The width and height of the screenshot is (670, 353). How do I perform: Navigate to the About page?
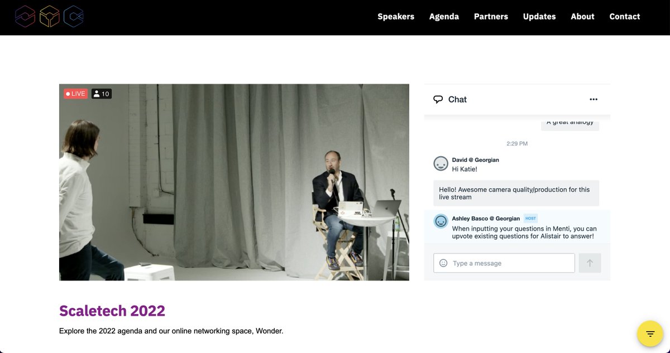pyautogui.click(x=582, y=17)
